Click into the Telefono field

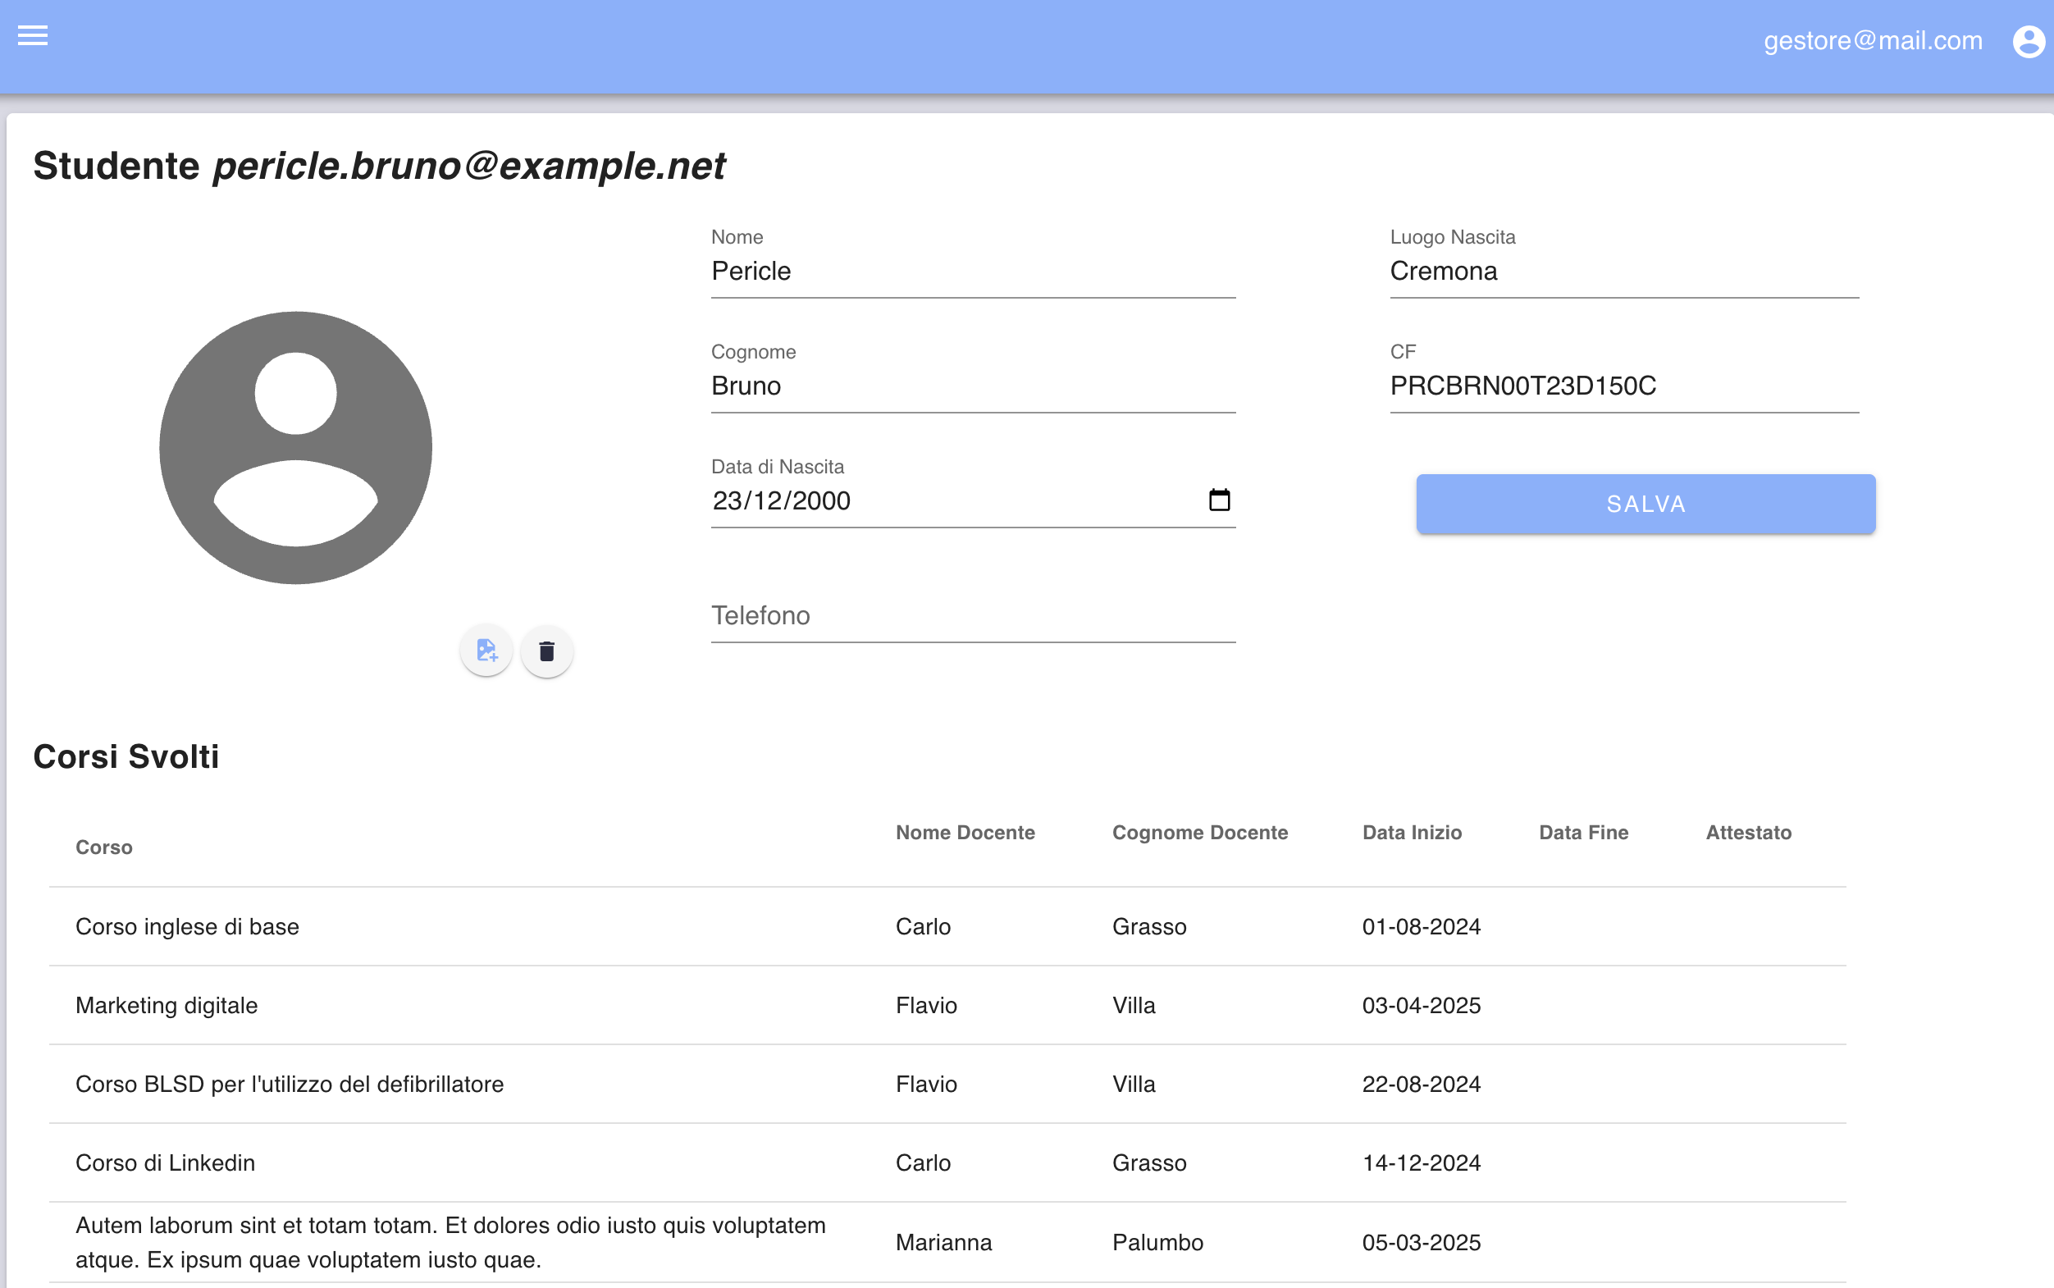(x=973, y=616)
